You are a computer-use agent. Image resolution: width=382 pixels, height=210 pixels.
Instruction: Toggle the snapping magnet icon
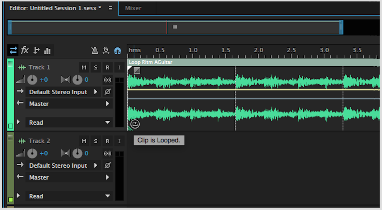click(x=118, y=51)
